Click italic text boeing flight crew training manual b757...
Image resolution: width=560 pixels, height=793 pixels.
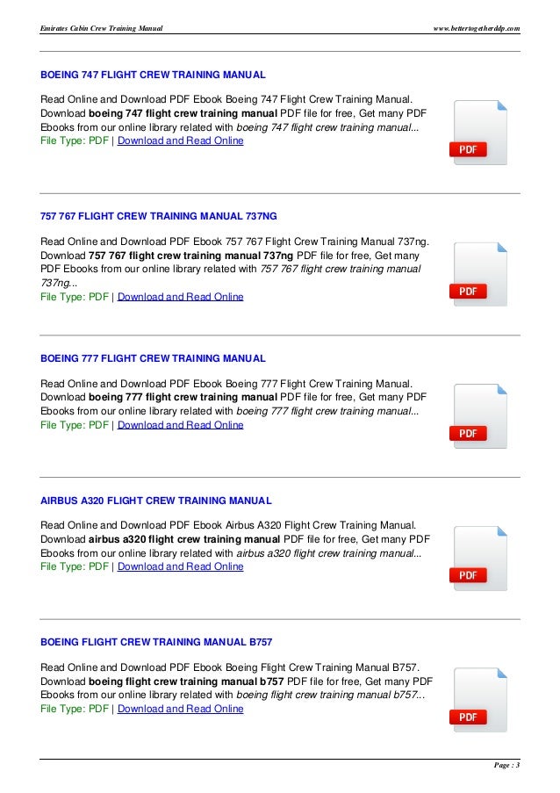(331, 695)
